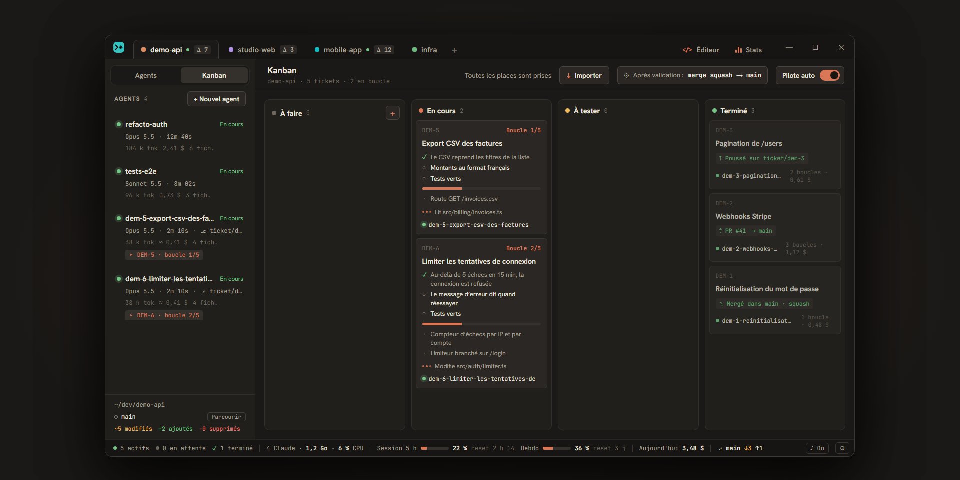Check 'Le message d'erreur dit quand réessayer'
The image size is (960, 480).
tap(424, 294)
